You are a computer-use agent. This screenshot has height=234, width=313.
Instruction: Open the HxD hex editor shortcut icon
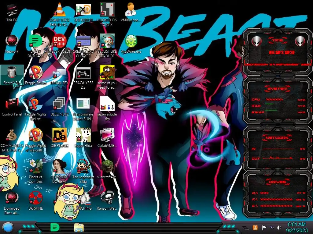[83, 9]
